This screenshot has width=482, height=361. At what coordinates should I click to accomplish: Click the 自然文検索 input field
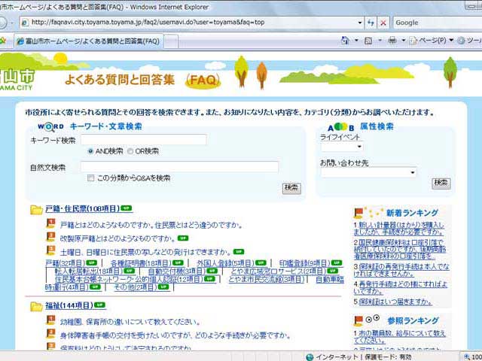pos(179,167)
